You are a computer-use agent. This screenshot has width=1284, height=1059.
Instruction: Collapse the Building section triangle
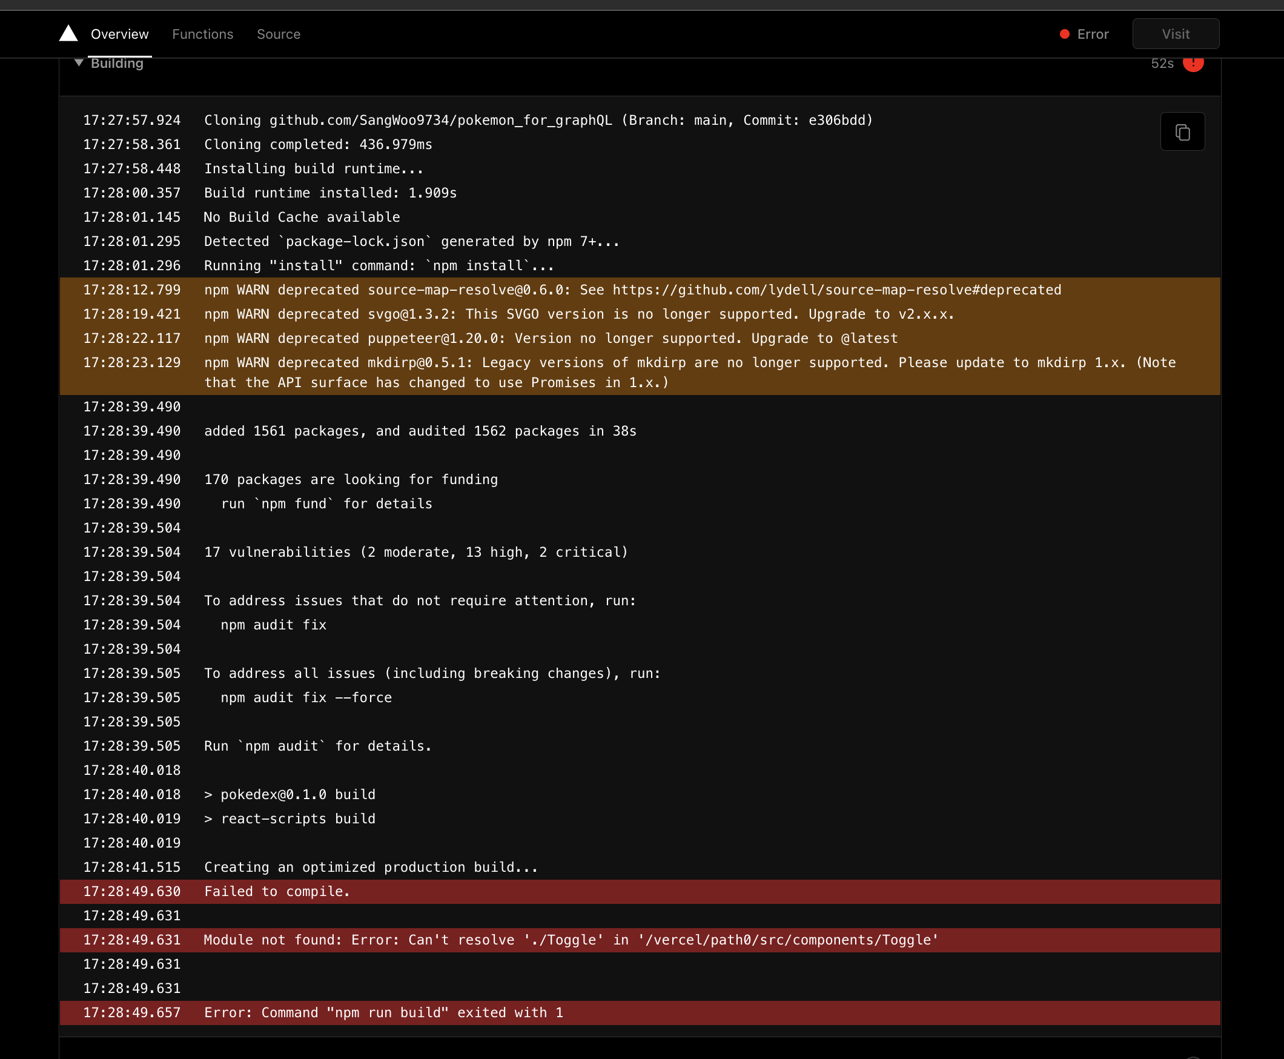coord(79,63)
